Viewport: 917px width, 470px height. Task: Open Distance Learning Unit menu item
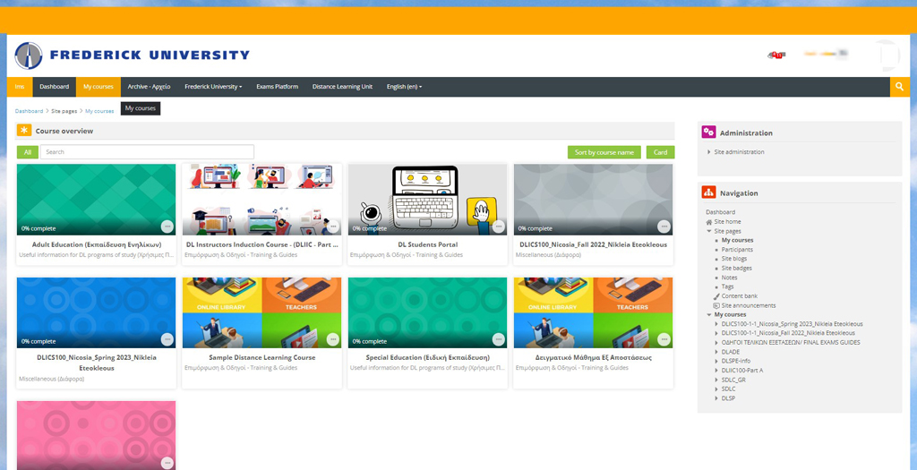coord(342,87)
